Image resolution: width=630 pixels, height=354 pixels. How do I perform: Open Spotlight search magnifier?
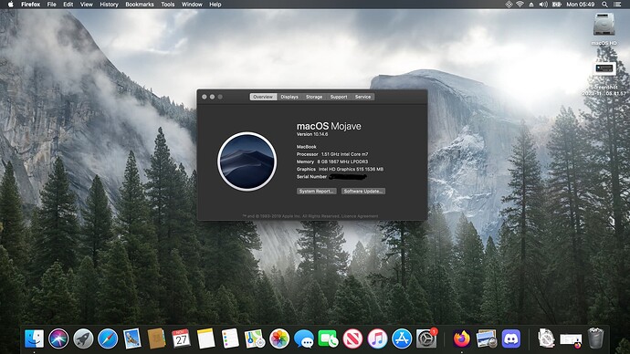pos(604,5)
